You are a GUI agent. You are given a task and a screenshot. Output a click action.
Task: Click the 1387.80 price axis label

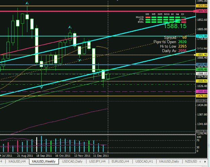(x=202, y=114)
